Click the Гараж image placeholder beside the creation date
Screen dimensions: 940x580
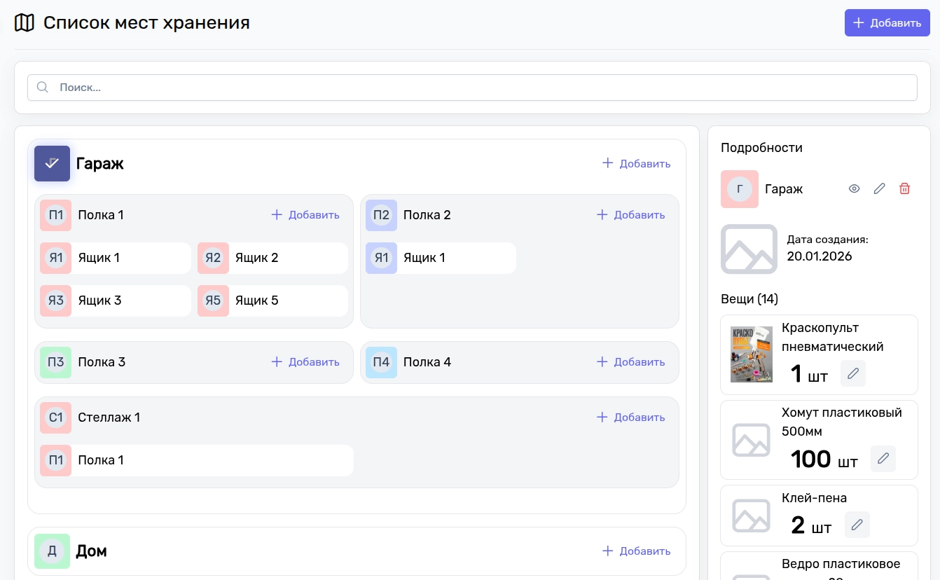click(749, 249)
